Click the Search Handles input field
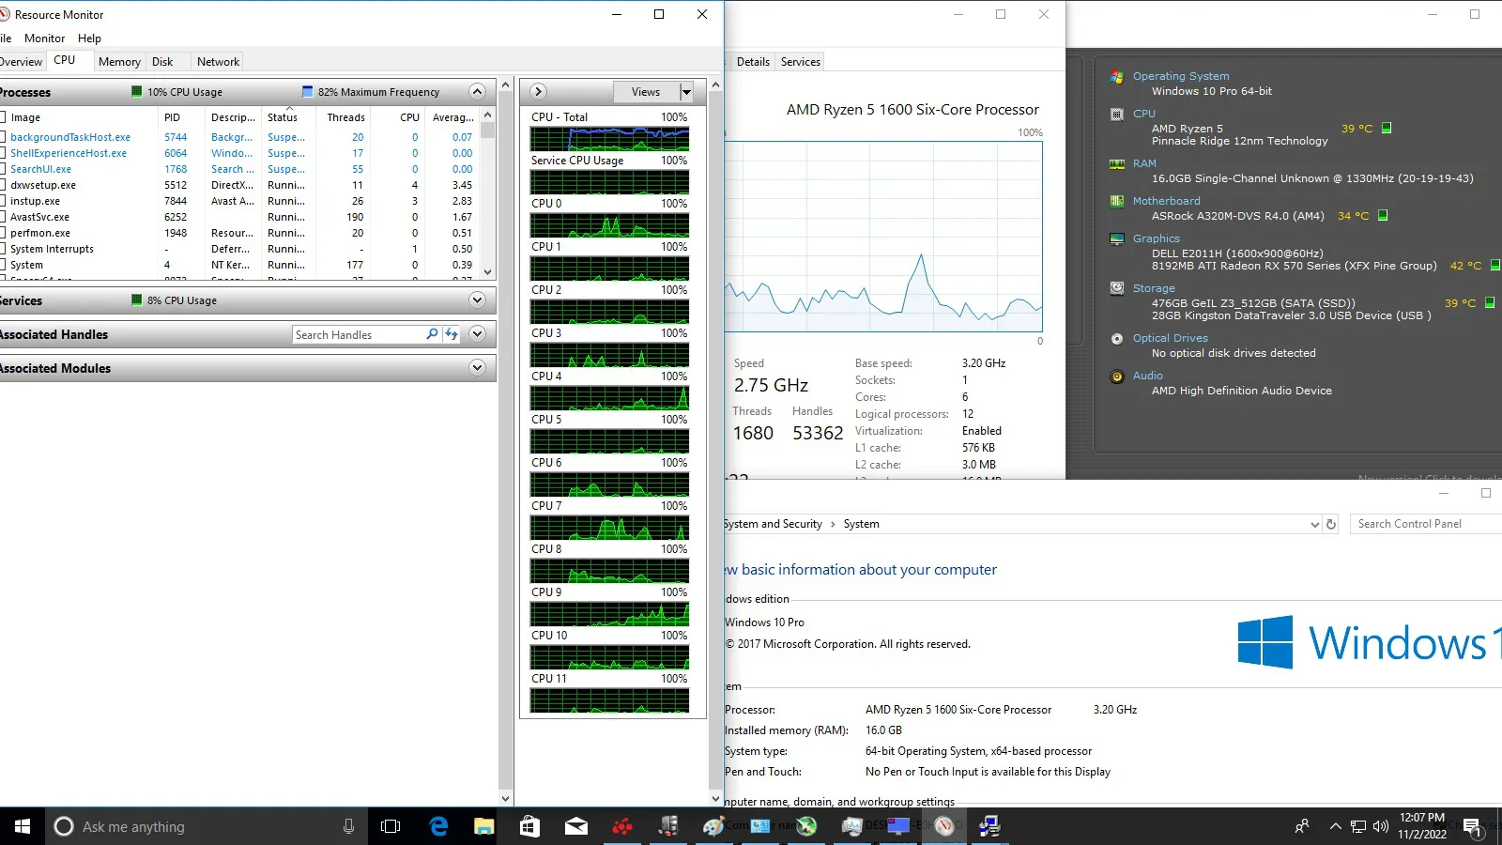 tap(358, 334)
